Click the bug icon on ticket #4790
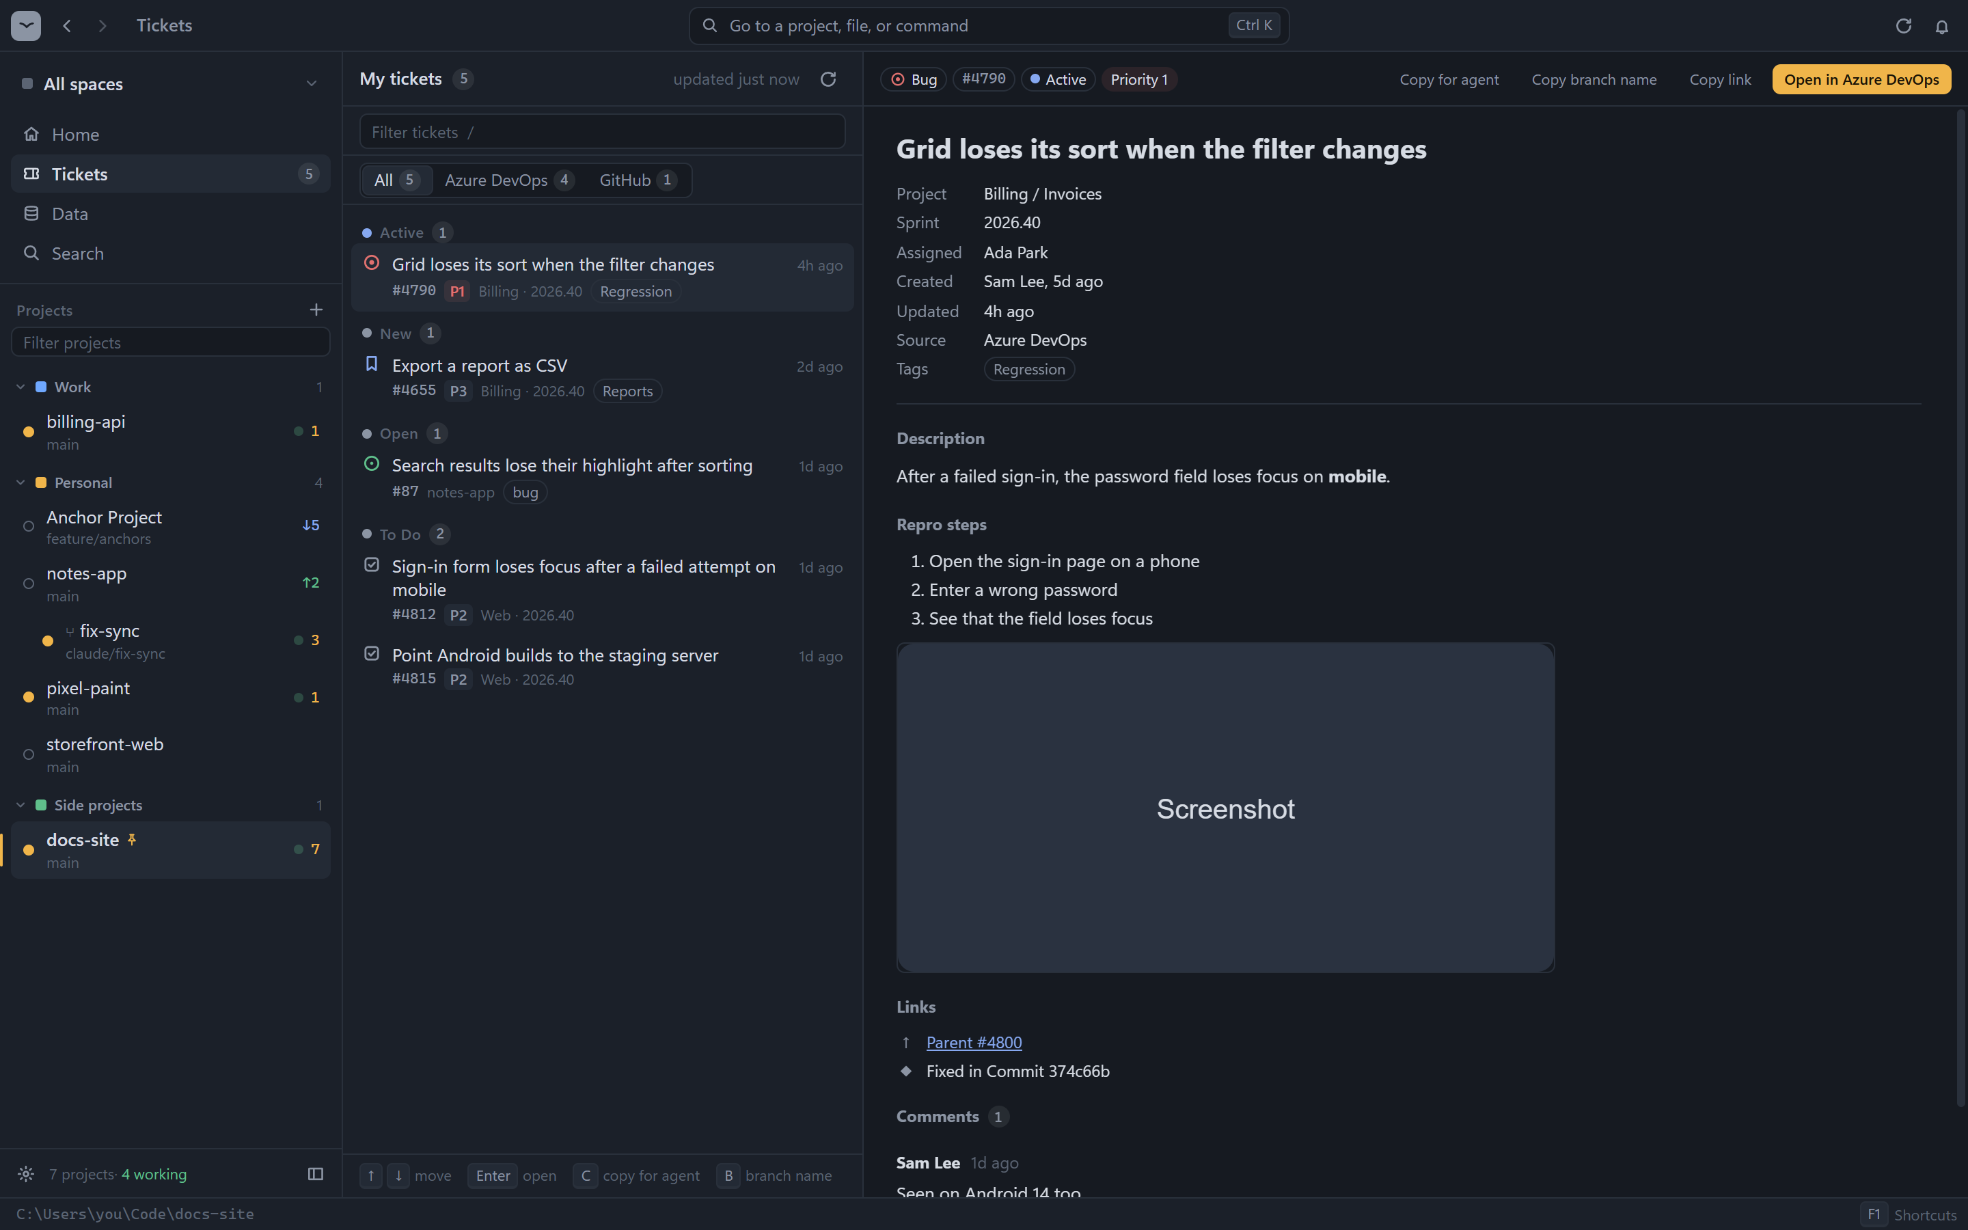This screenshot has width=1968, height=1230. coord(372,263)
